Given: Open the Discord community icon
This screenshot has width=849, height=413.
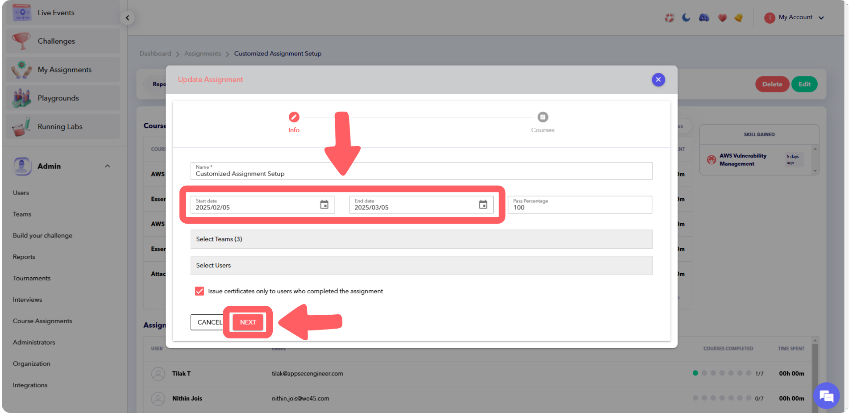Looking at the screenshot, I should tap(704, 17).
